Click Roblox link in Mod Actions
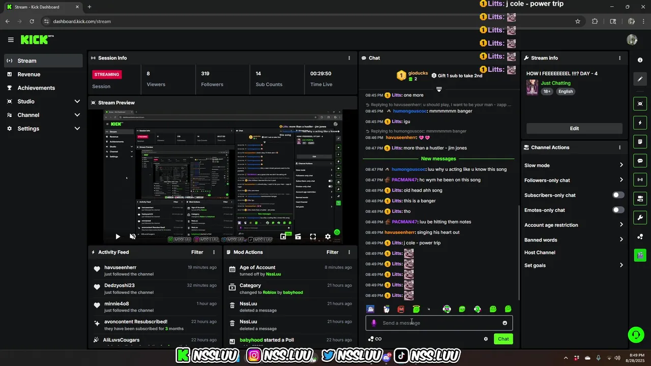This screenshot has height=366, width=651. (270, 293)
